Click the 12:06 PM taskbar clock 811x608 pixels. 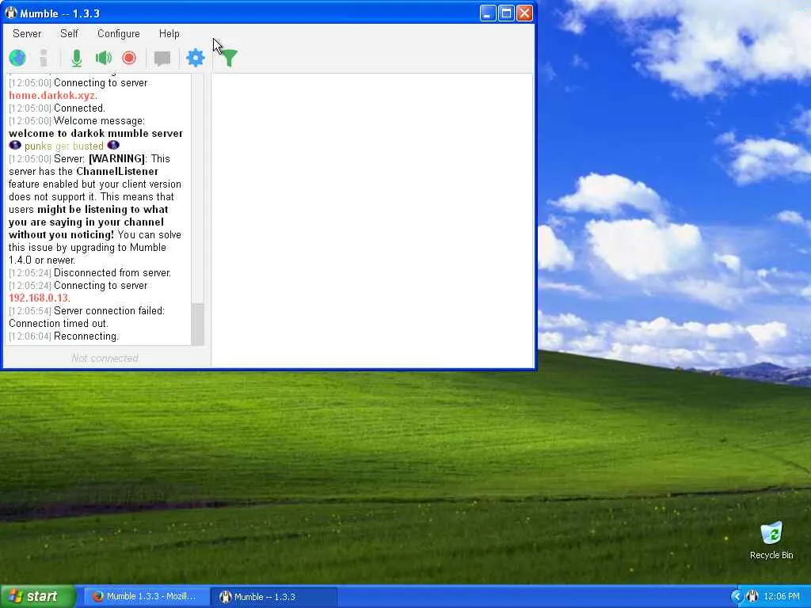(782, 597)
